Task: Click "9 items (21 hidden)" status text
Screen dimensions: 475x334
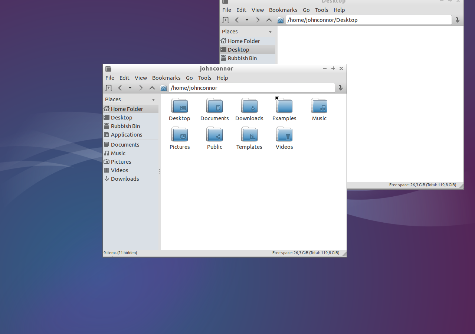Action: click(120, 253)
